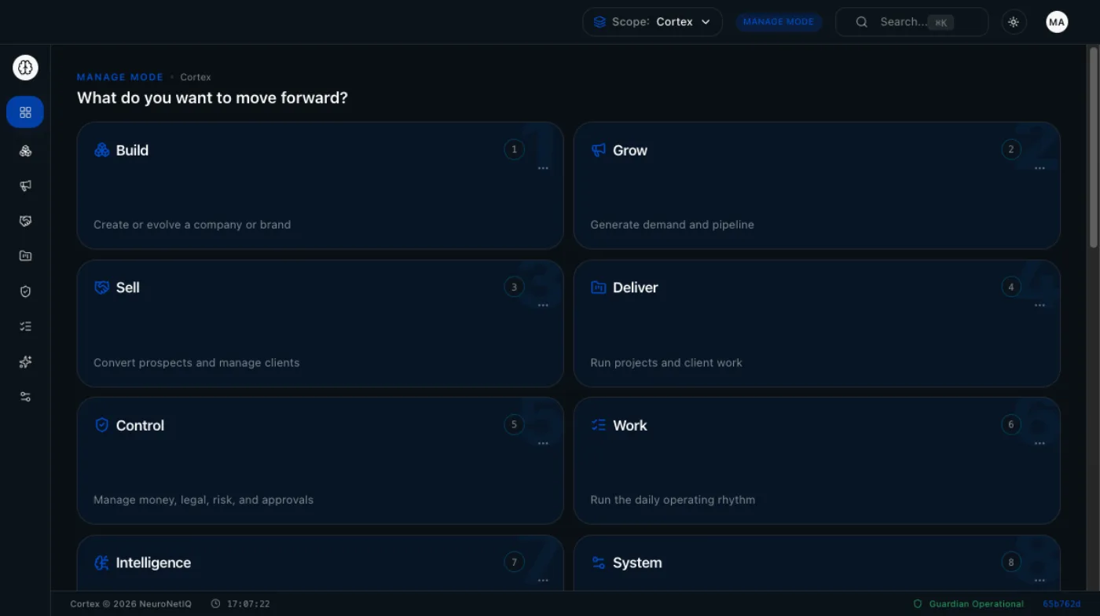Image resolution: width=1100 pixels, height=616 pixels.
Task: Click the clock icon in status bar
Action: (x=215, y=604)
